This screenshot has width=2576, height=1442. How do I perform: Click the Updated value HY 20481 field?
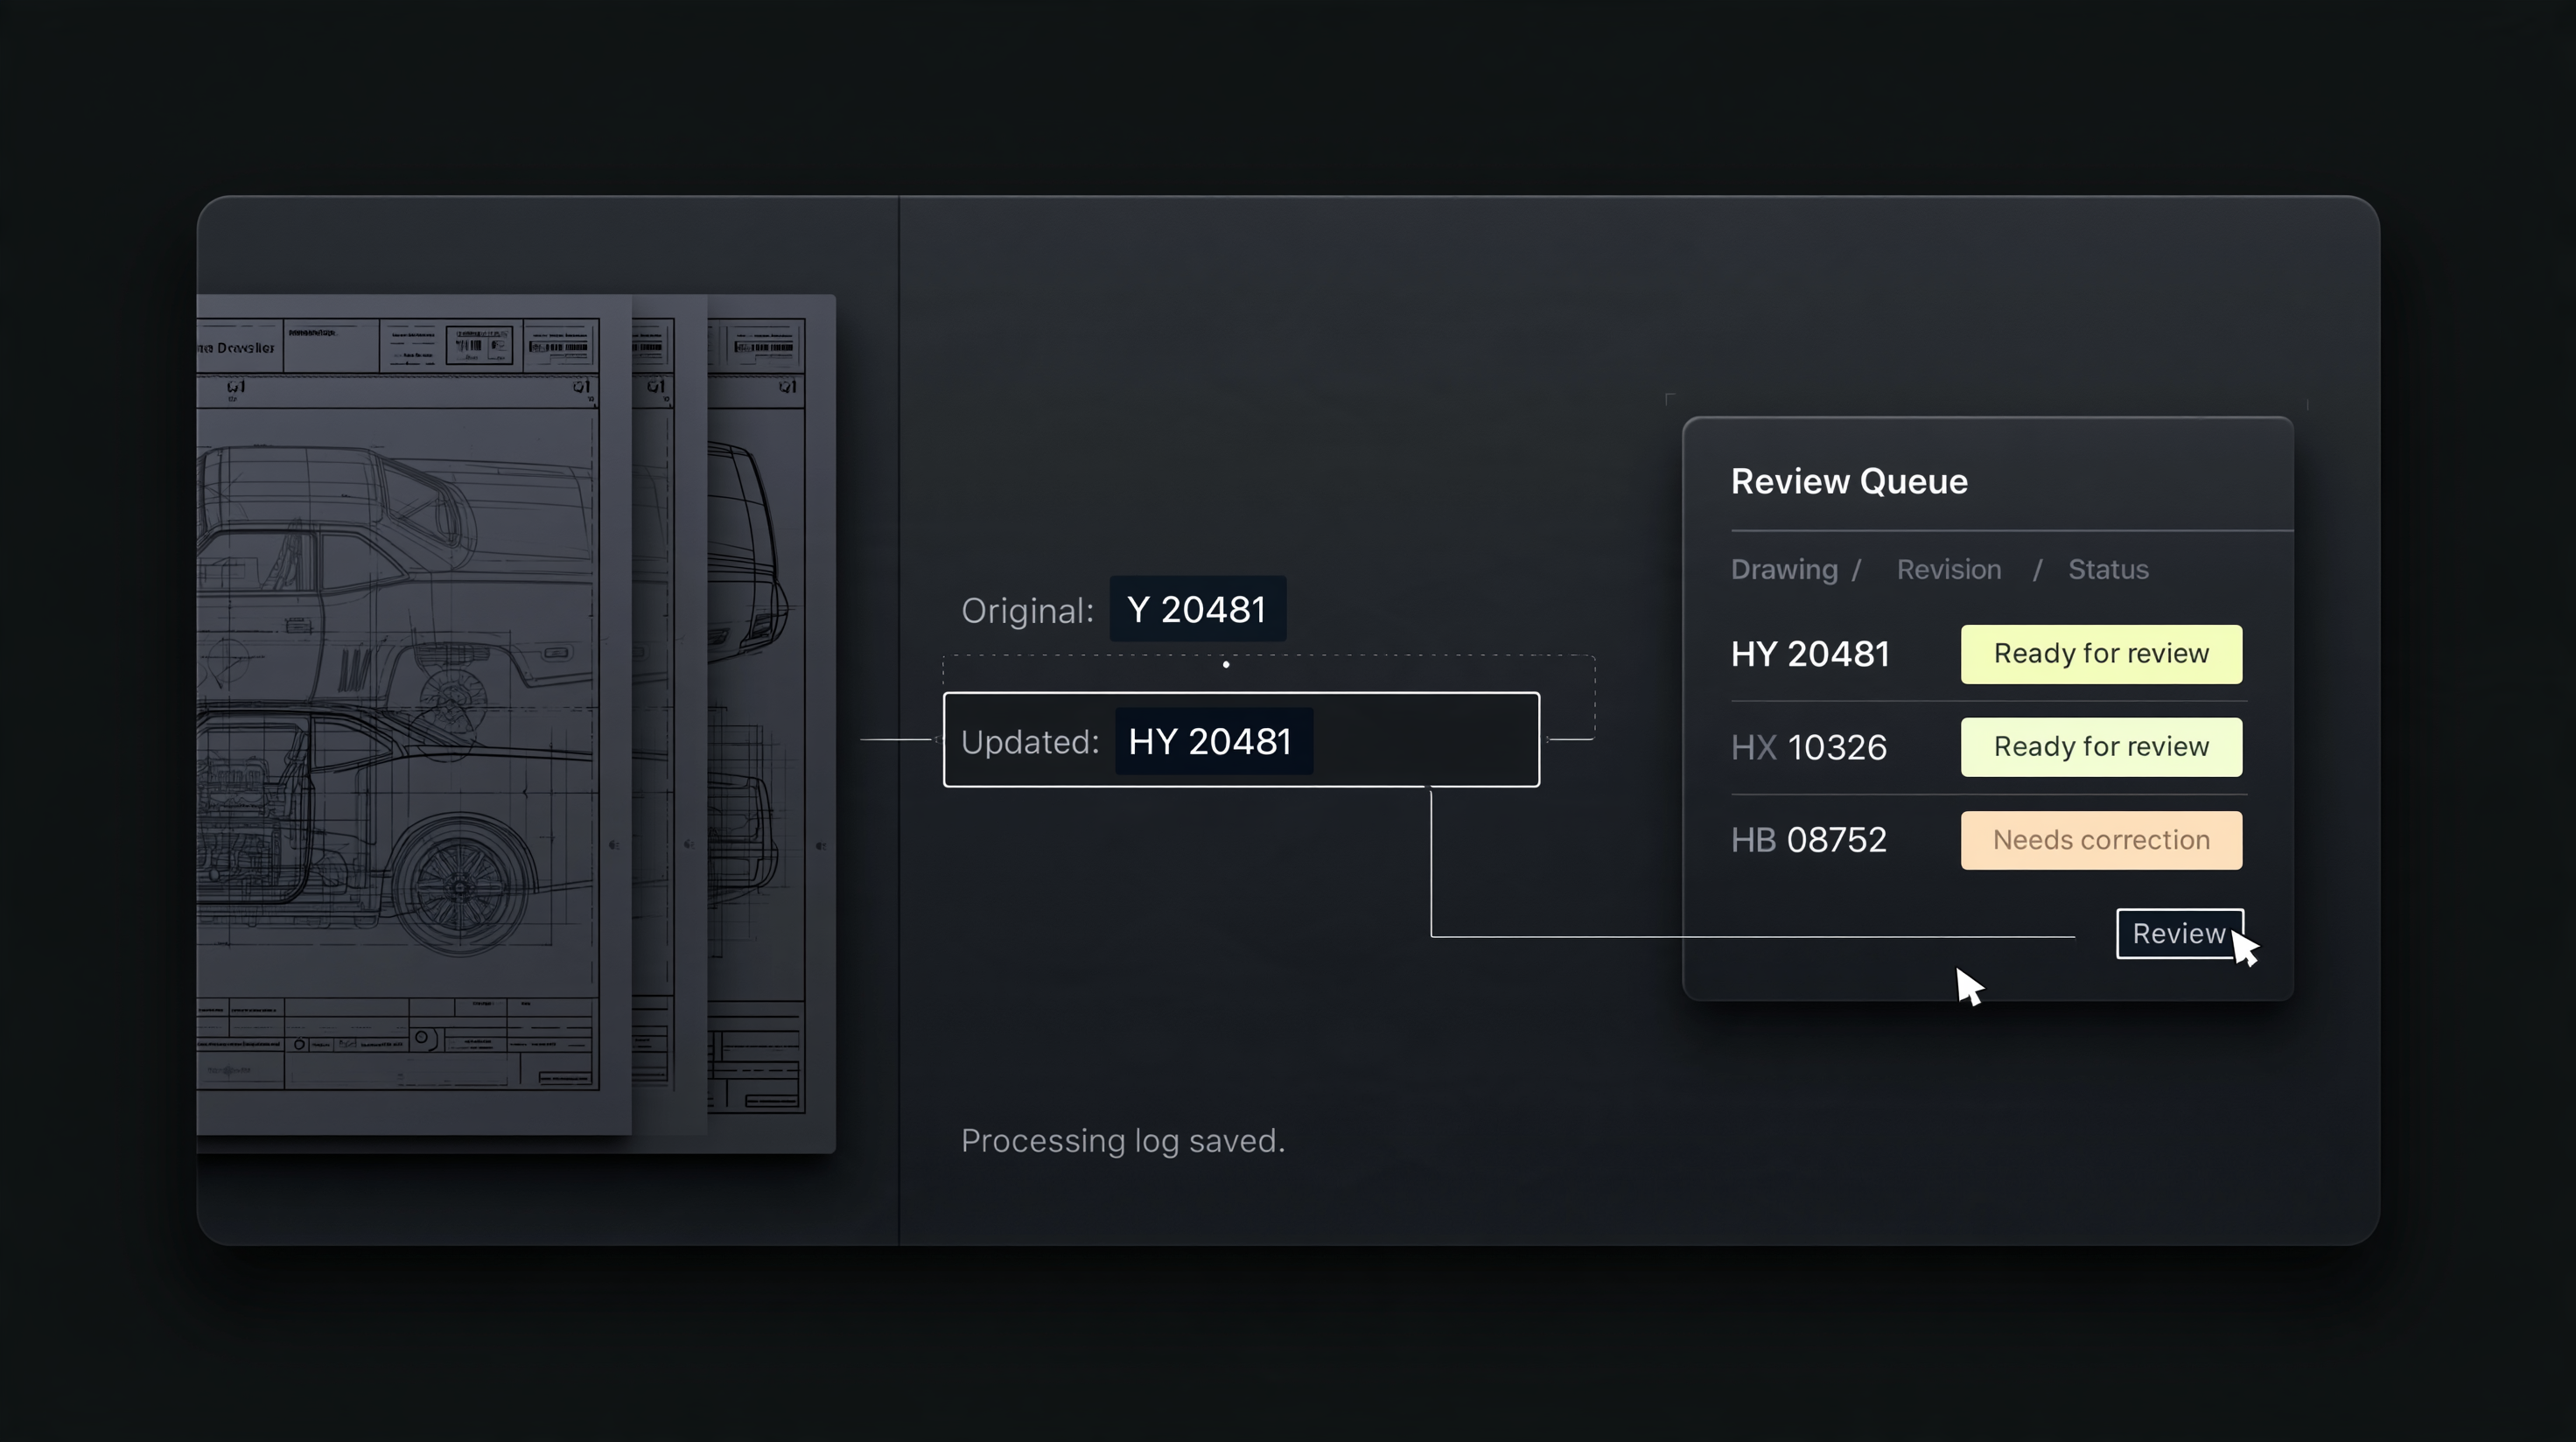(x=1241, y=740)
